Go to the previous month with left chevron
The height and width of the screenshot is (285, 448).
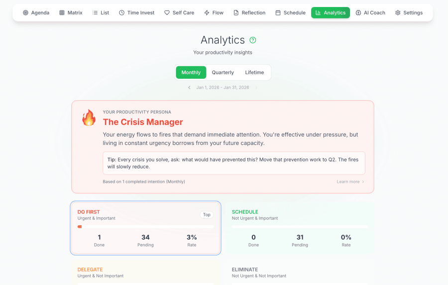pyautogui.click(x=189, y=88)
